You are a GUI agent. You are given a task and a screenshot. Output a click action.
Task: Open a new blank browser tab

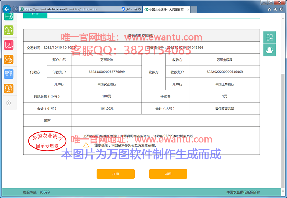[194, 10]
